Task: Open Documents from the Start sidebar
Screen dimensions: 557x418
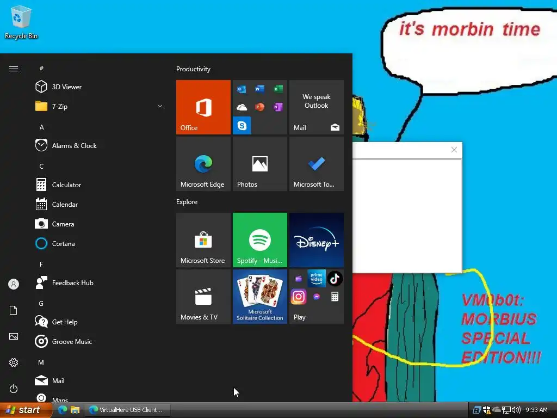Action: (x=14, y=310)
